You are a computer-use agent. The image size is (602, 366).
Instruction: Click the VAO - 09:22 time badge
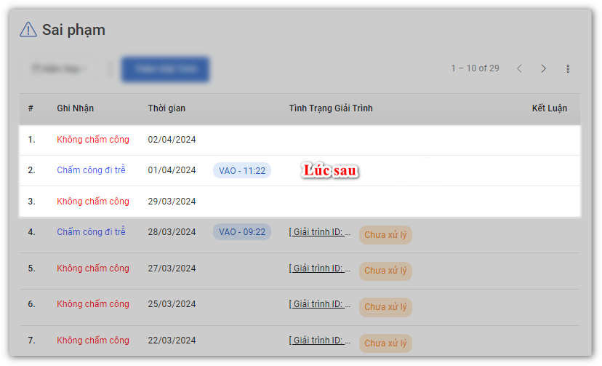241,232
